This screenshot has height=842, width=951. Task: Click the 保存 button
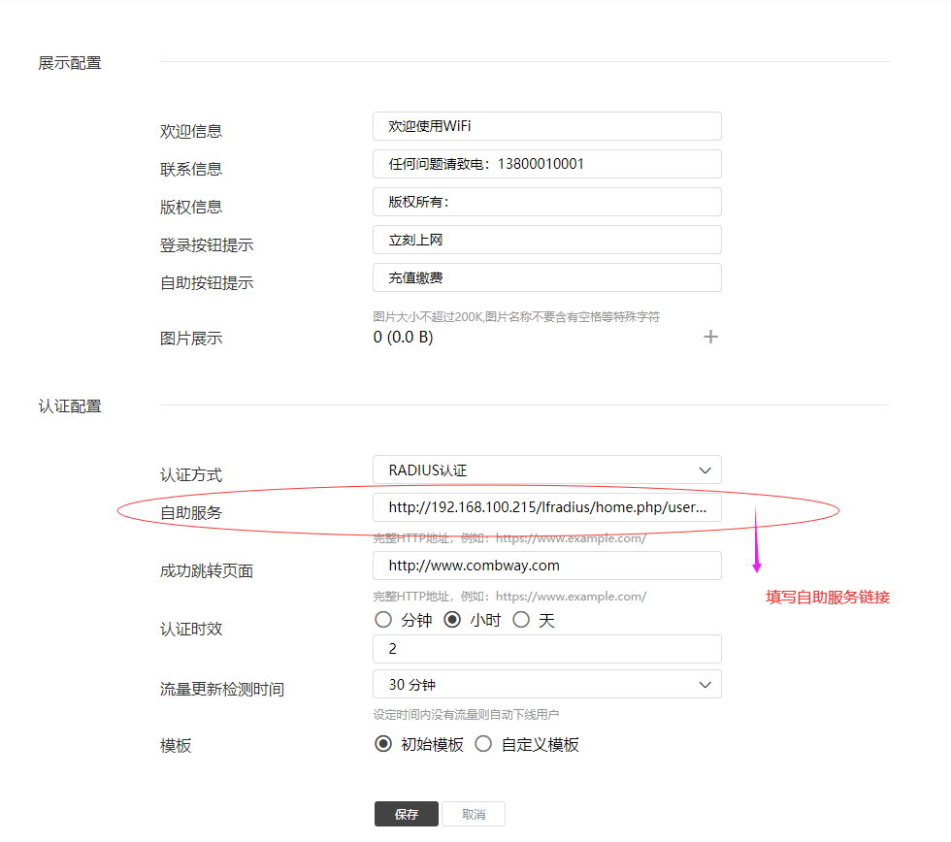pyautogui.click(x=407, y=814)
